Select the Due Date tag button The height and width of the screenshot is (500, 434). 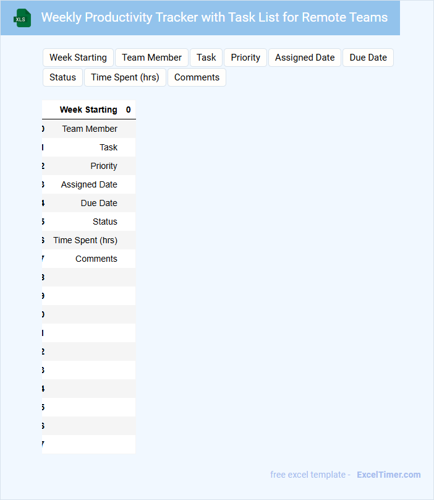click(x=368, y=58)
